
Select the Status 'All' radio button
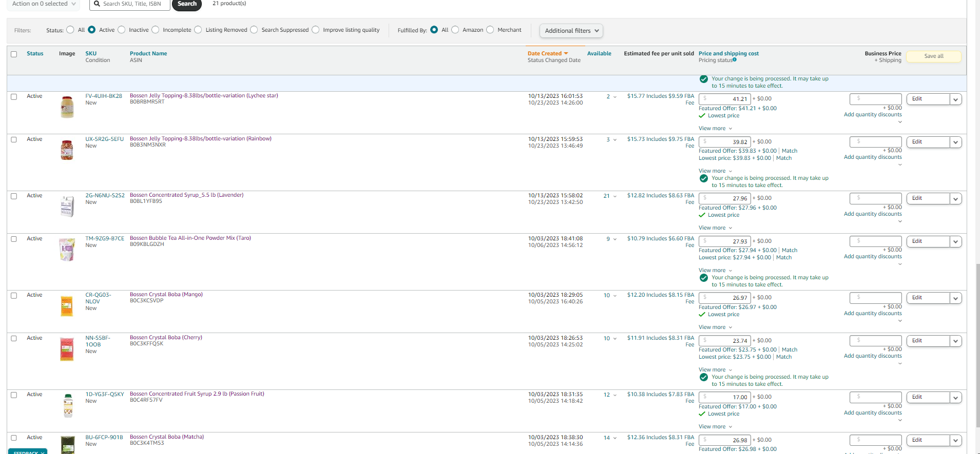[x=70, y=30]
